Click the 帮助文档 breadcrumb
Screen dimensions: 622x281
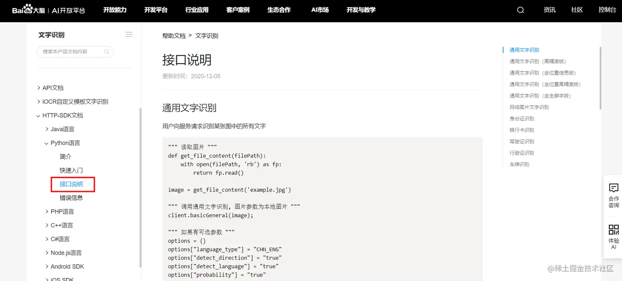point(174,36)
